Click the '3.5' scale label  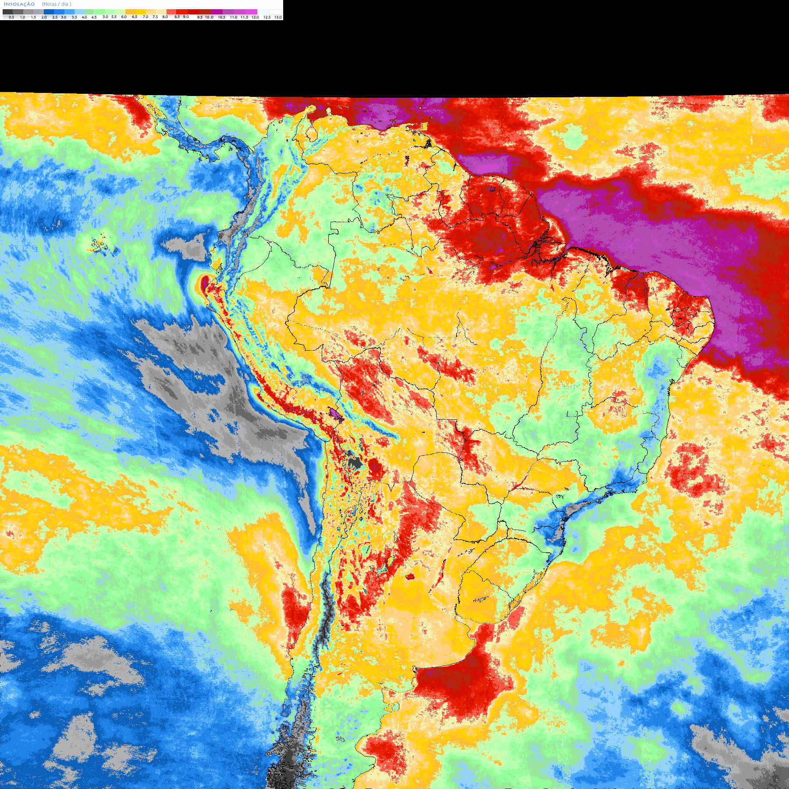[x=75, y=17]
